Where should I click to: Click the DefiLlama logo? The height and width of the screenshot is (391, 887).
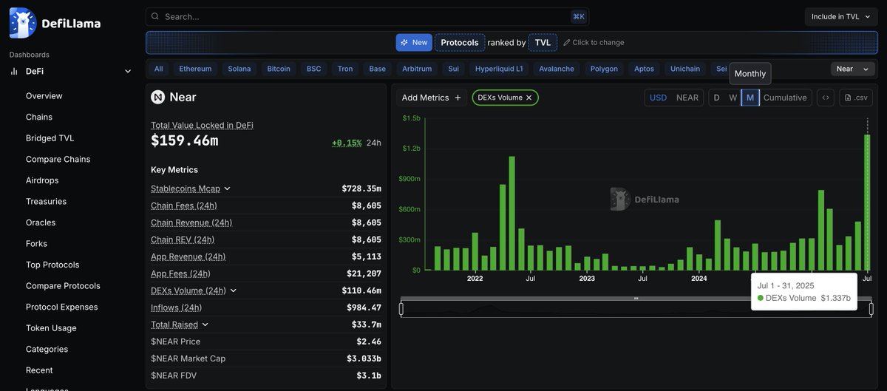55,23
